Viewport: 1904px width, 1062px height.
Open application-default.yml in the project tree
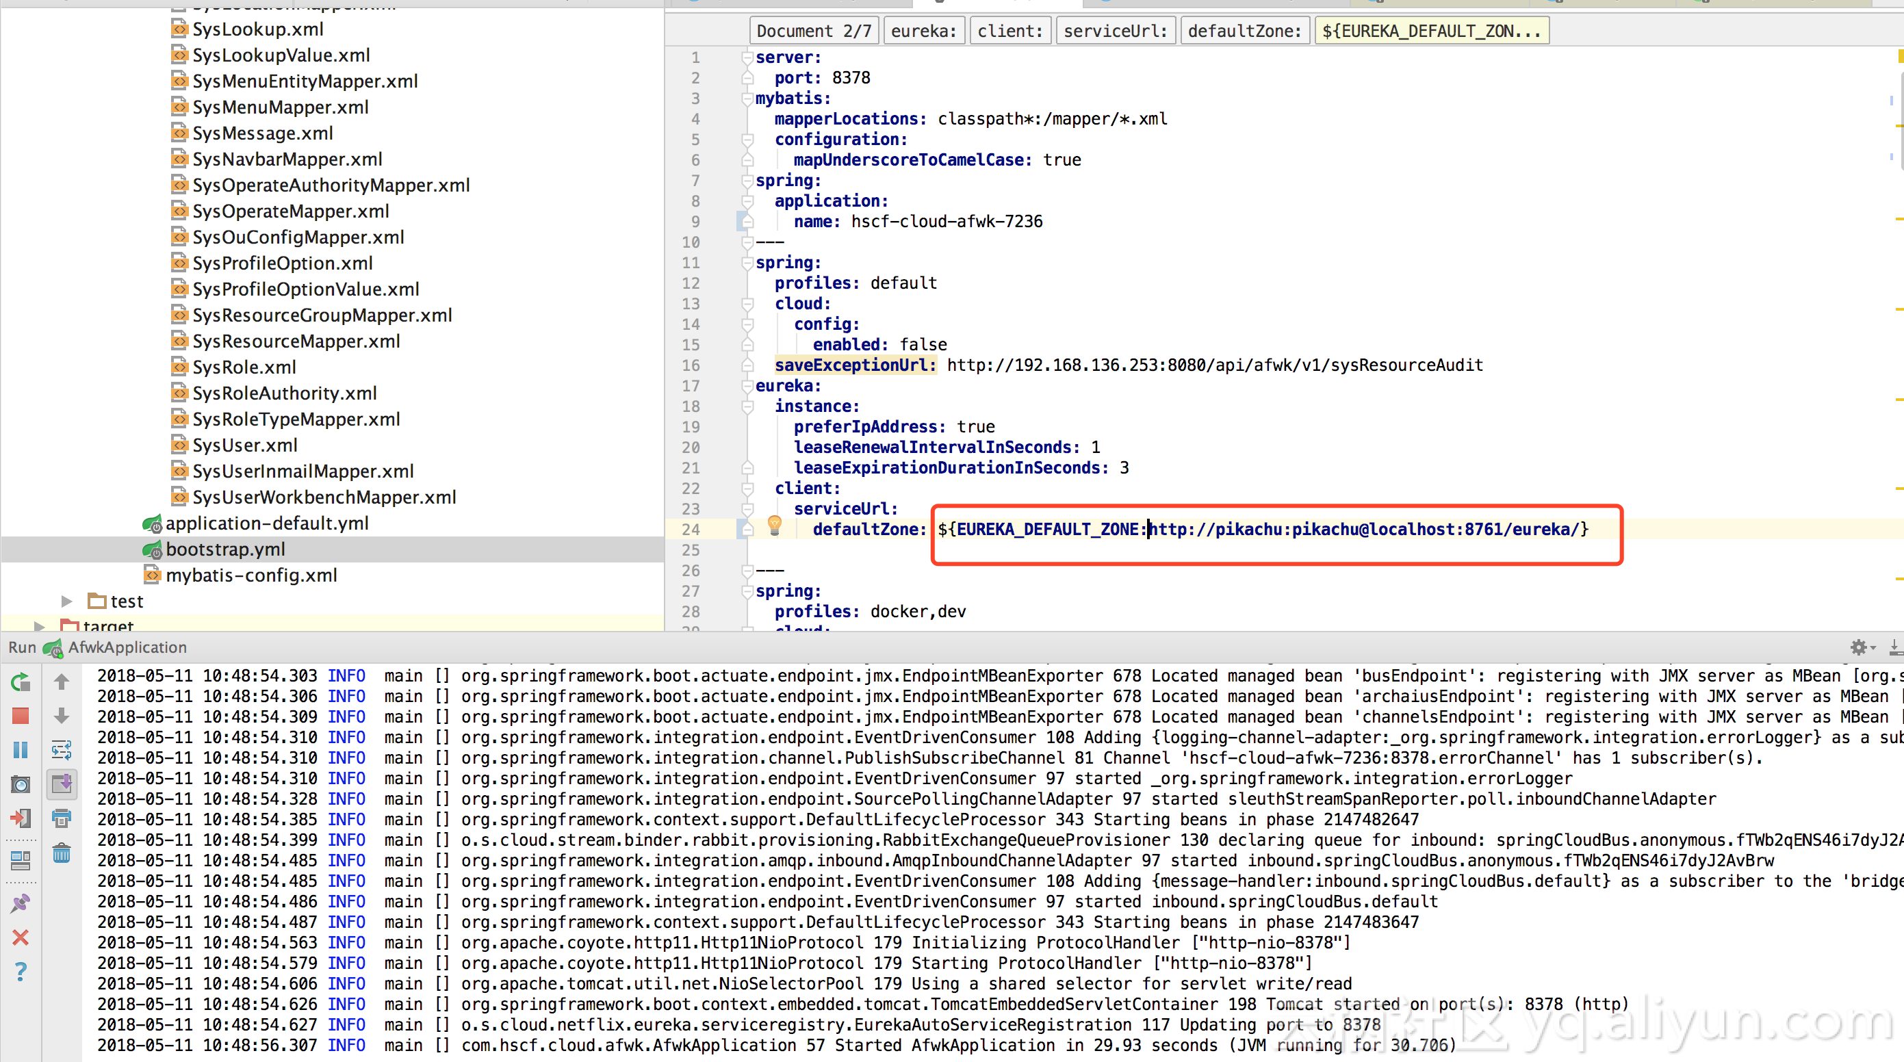[x=266, y=523]
